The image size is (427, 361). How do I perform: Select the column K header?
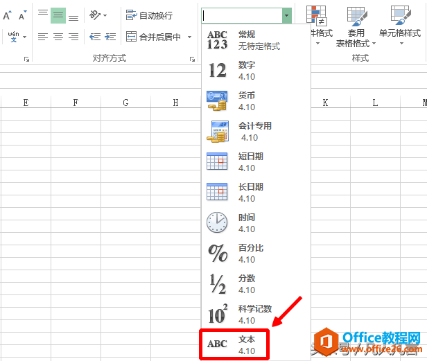[x=325, y=103]
